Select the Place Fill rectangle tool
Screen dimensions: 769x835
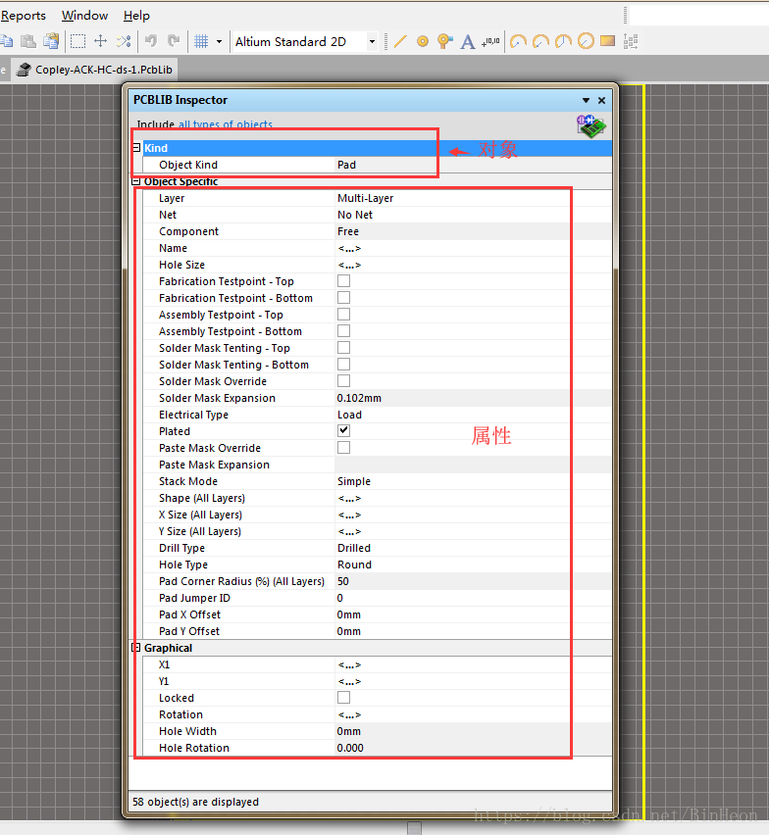point(607,41)
